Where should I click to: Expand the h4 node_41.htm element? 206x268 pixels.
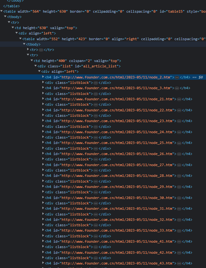point(43,241)
